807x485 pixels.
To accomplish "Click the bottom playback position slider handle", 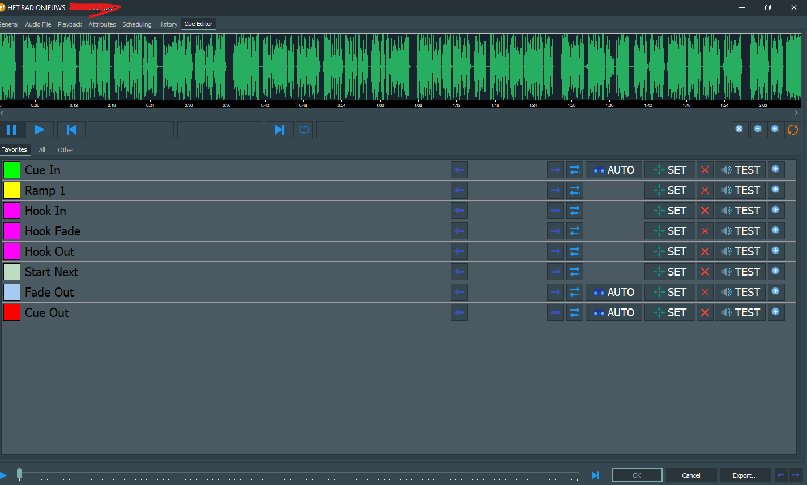I will coord(20,474).
